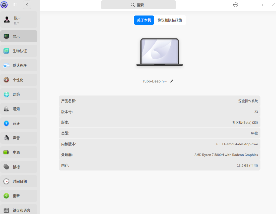Image resolution: width=276 pixels, height=214 pixels.
Task: Select the 更新 label in sidebar
Action: pos(16,196)
